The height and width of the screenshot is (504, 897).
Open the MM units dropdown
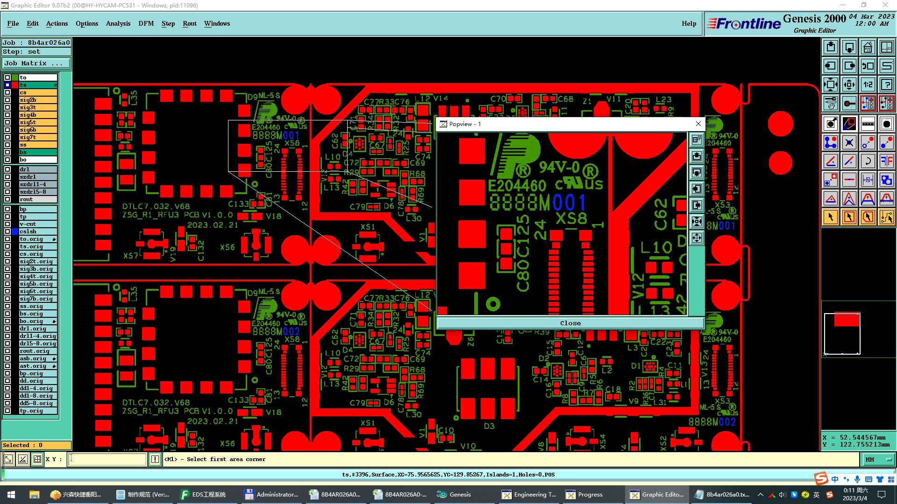pyautogui.click(x=878, y=460)
